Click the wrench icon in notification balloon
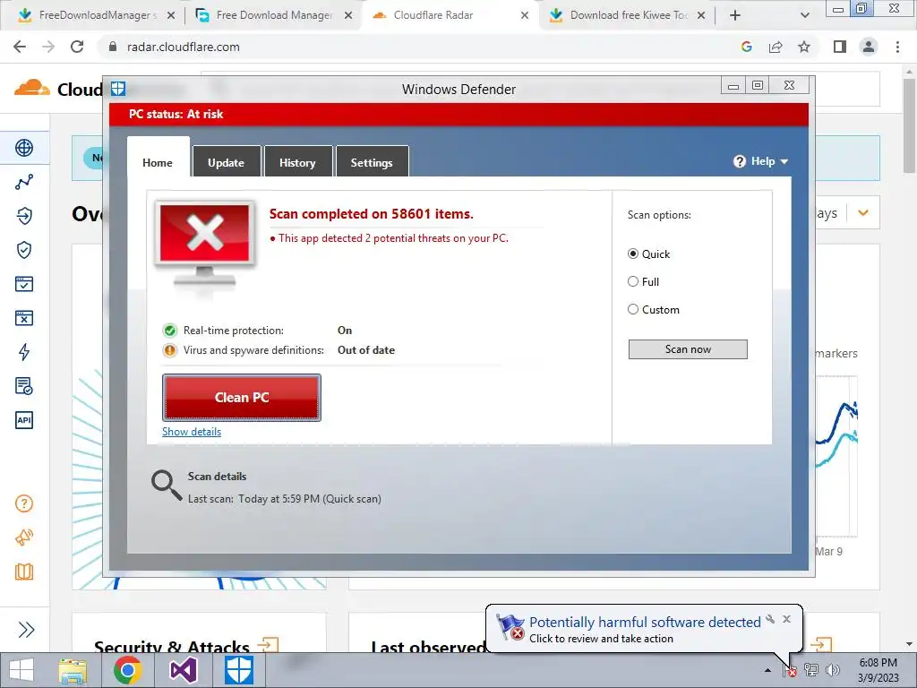917x688 pixels. (x=771, y=619)
